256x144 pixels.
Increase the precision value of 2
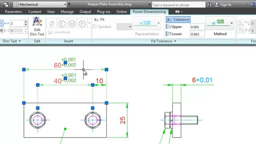tap(26, 22)
